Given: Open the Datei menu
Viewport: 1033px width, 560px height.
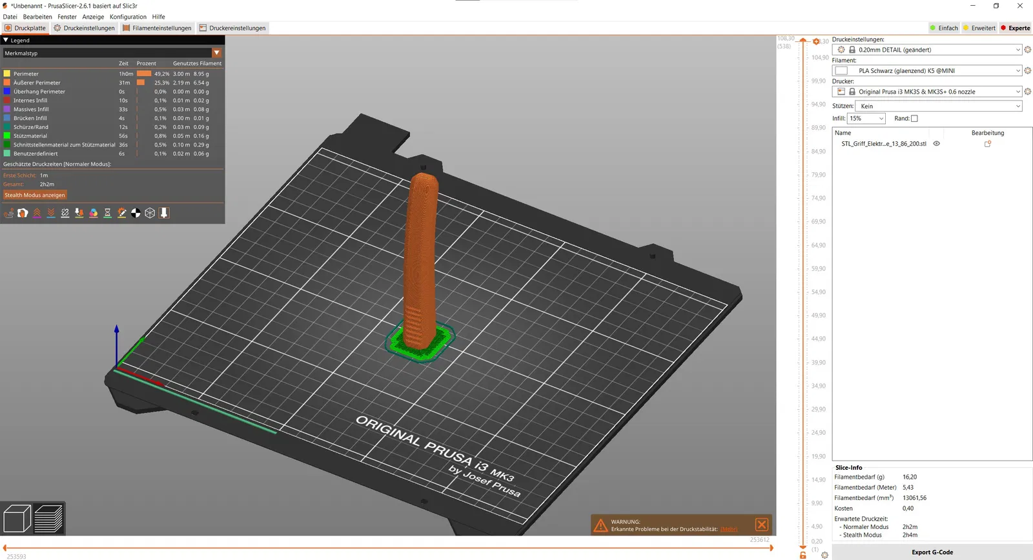Looking at the screenshot, I should [10, 17].
